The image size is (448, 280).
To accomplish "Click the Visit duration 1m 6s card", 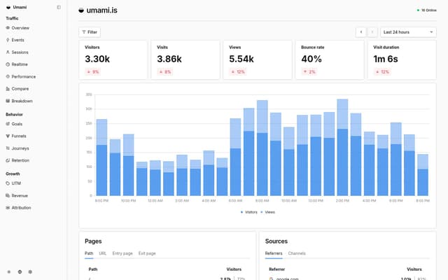I will [402, 59].
